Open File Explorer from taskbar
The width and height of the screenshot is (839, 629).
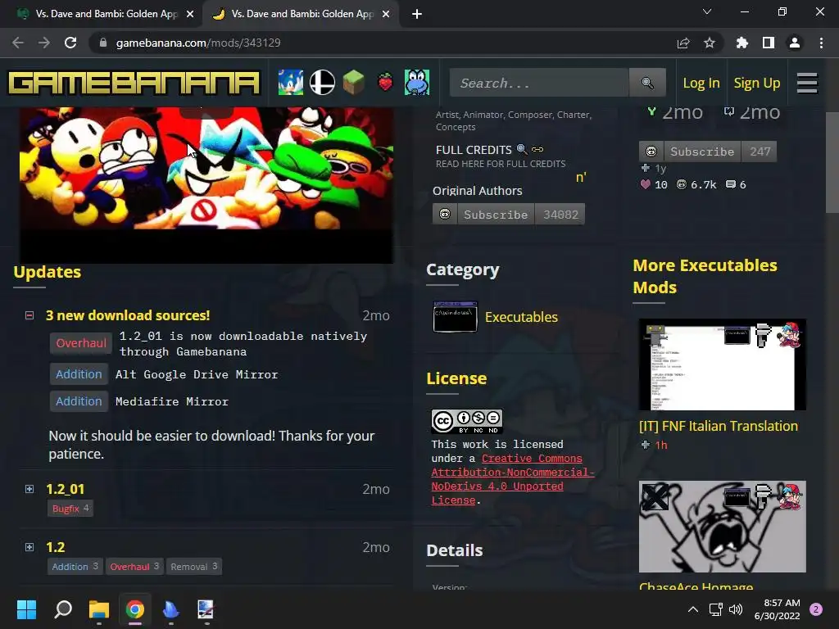(99, 609)
